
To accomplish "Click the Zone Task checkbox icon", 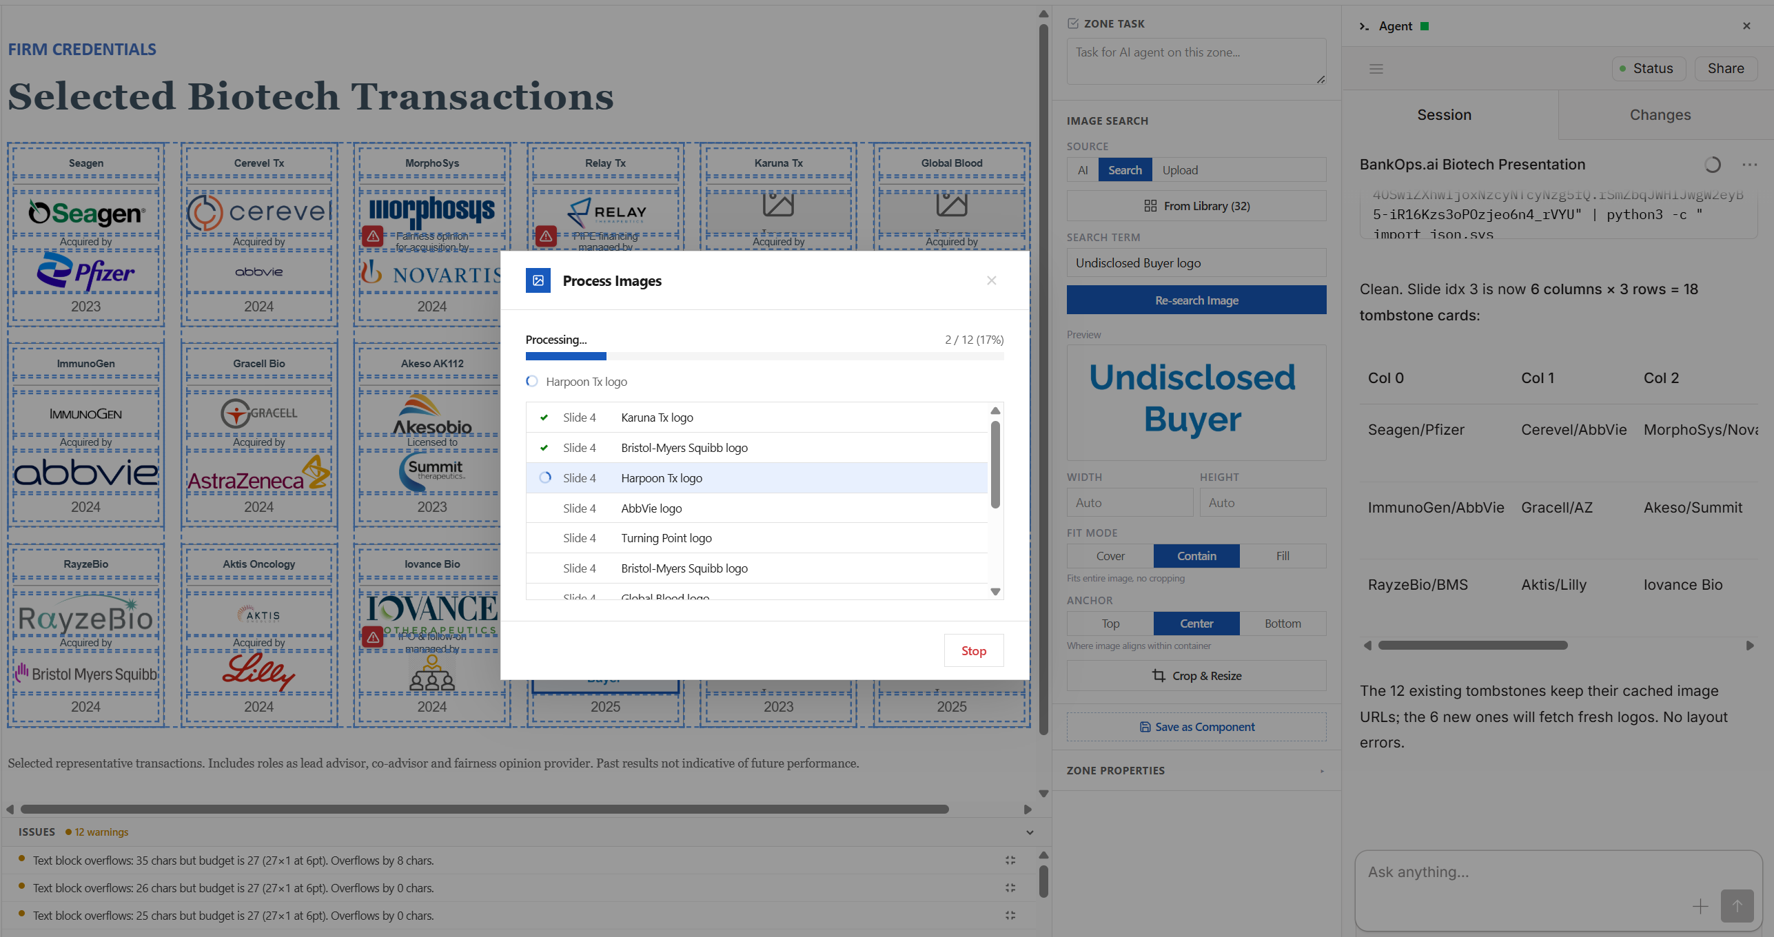I will click(x=1072, y=23).
